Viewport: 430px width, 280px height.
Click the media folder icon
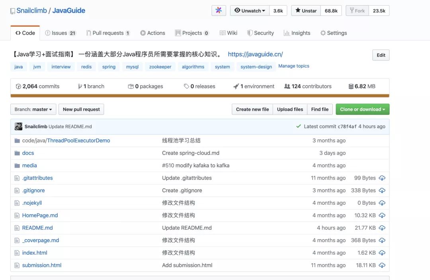pos(17,166)
